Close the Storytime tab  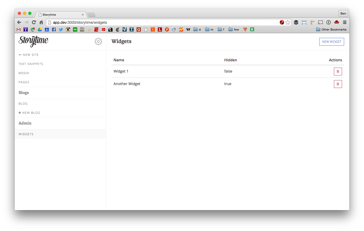point(83,15)
